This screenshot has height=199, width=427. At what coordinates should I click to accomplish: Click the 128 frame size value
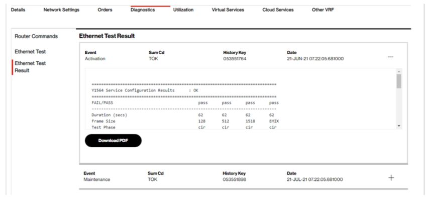click(202, 121)
